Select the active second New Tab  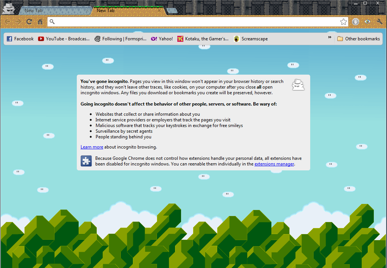pos(129,11)
